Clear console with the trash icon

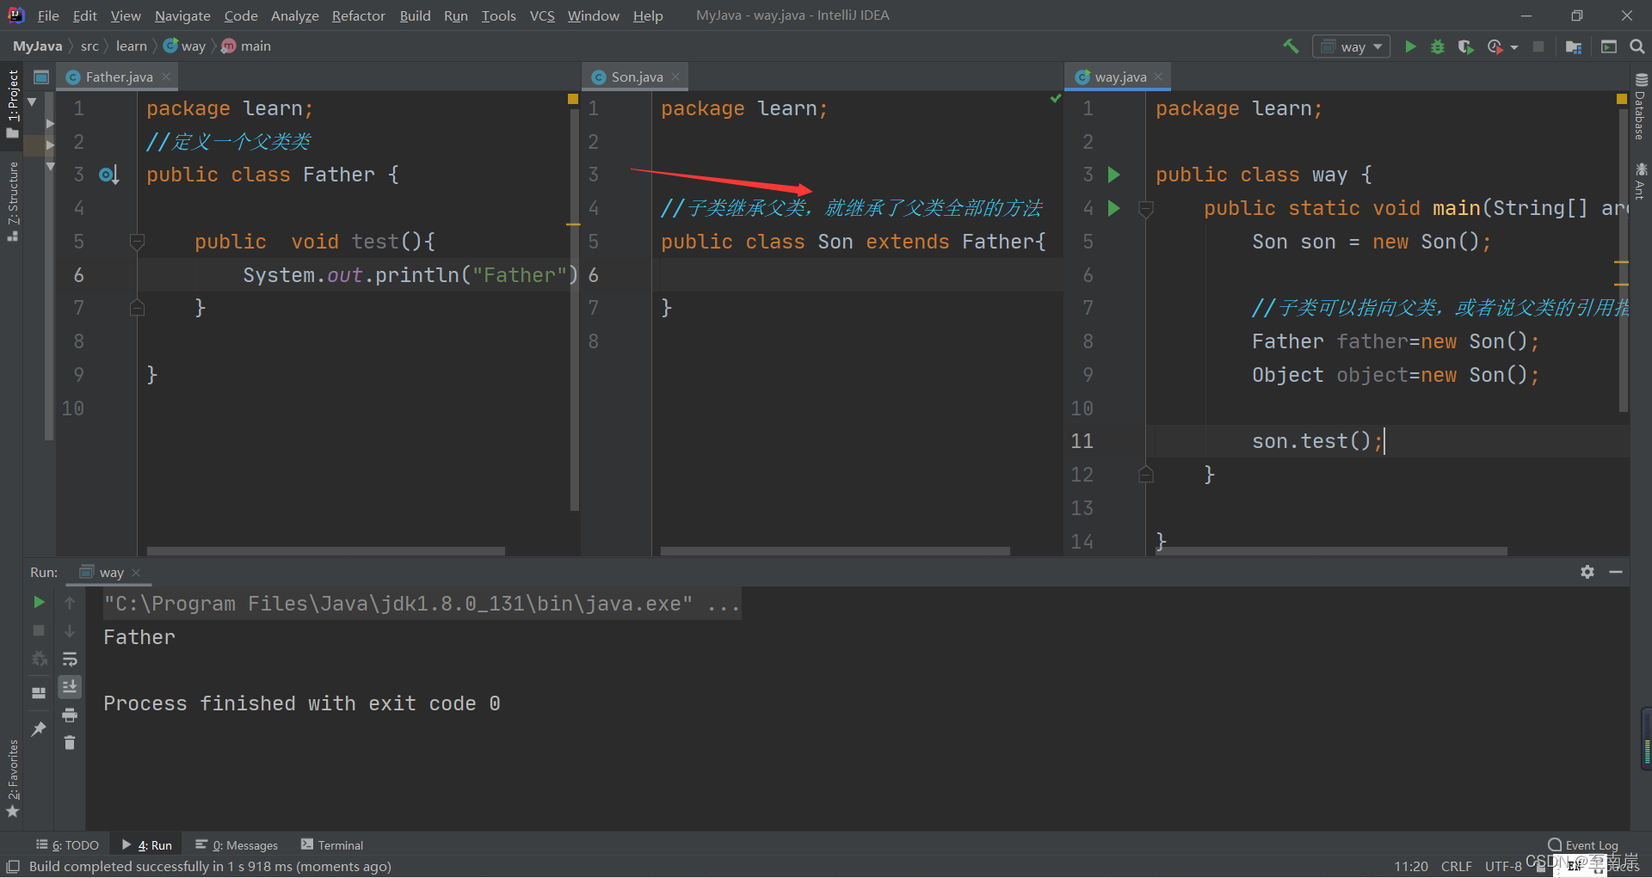70,742
